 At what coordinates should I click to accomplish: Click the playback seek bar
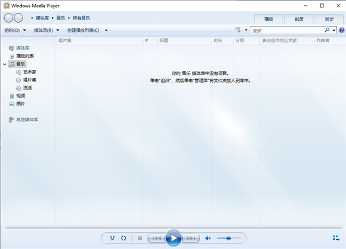[174, 228]
